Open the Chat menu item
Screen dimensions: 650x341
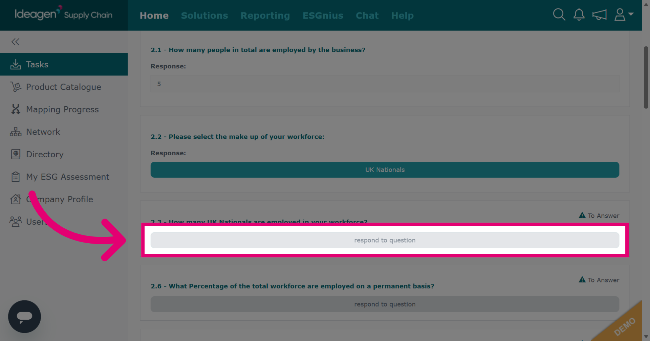pos(367,16)
